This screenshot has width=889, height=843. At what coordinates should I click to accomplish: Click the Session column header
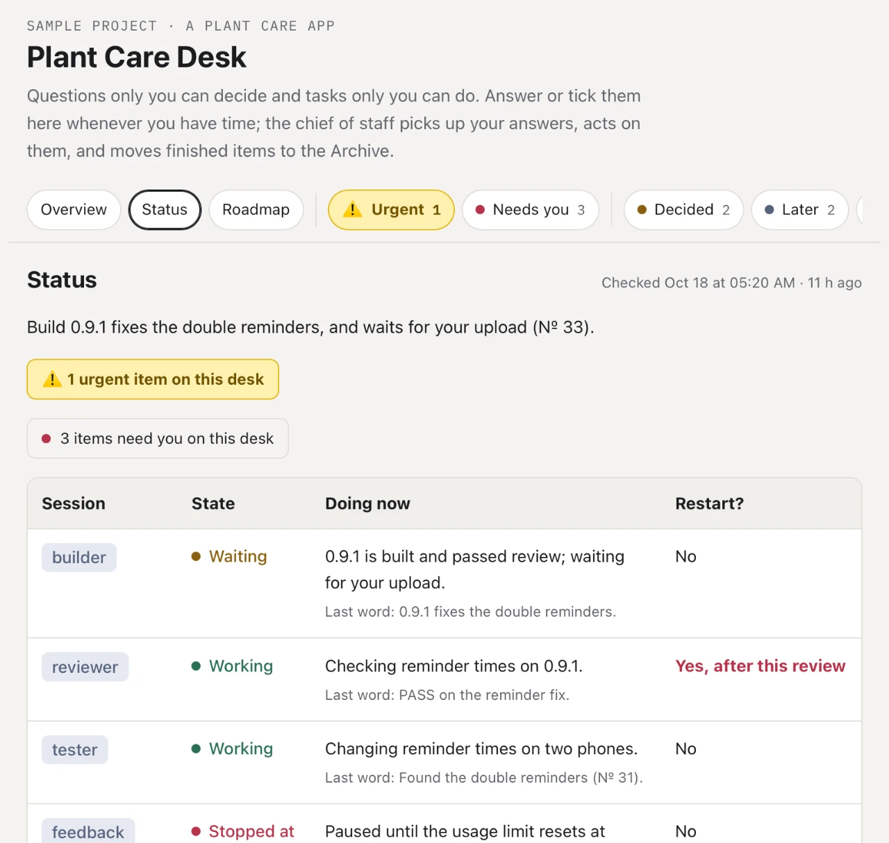[74, 503]
